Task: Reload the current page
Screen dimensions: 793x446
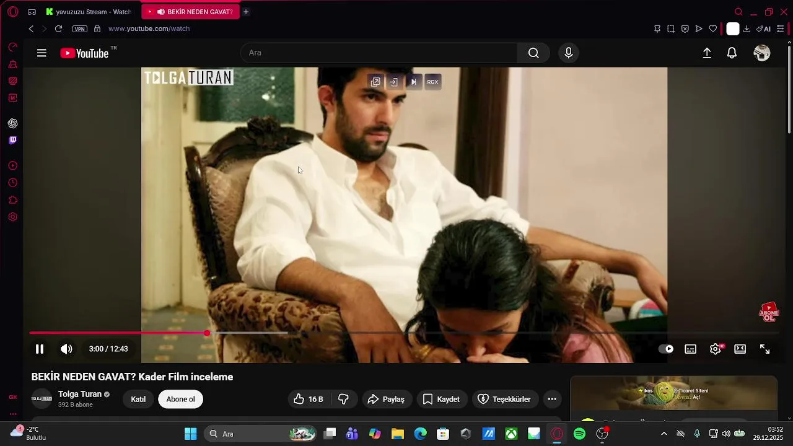Action: 58,28
